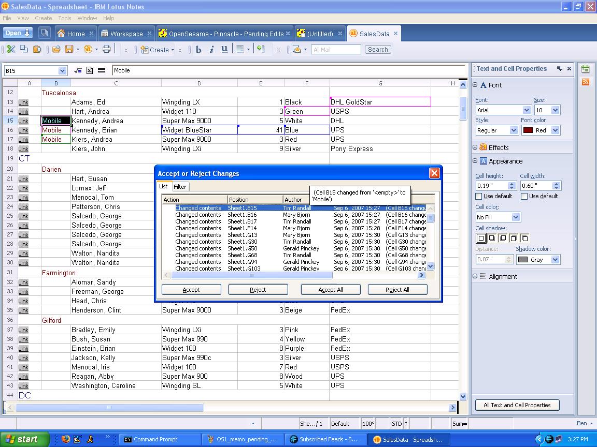
Task: Check Use default for cell height
Action: tap(479, 197)
